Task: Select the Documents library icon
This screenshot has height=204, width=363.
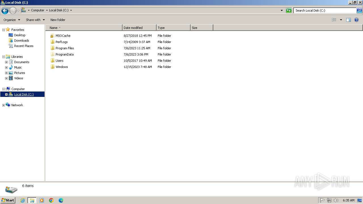Action: pyautogui.click(x=11, y=62)
